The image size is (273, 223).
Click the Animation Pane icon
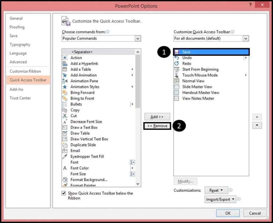[x=65, y=81]
